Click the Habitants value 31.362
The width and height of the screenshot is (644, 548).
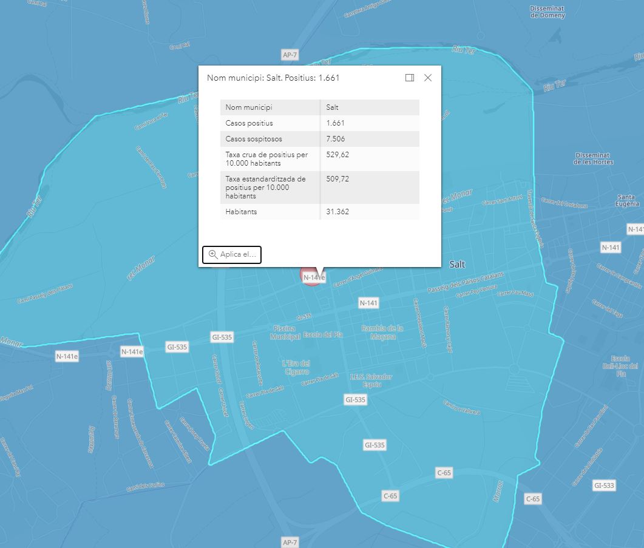tap(337, 212)
